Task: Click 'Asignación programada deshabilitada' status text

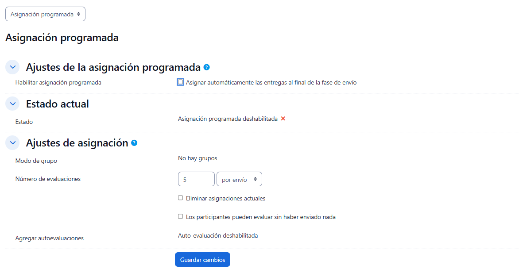Action: point(228,119)
